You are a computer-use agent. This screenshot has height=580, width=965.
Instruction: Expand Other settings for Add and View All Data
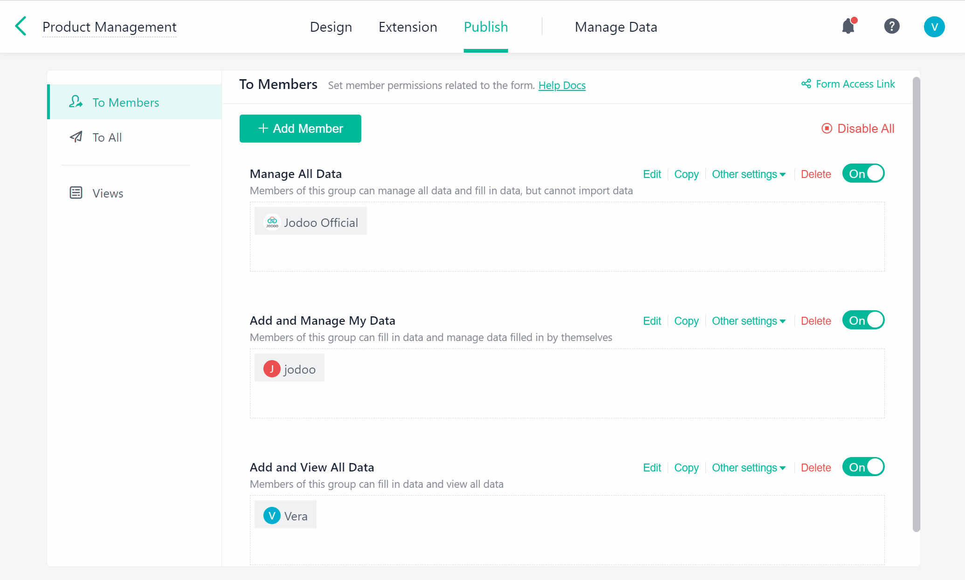tap(749, 468)
